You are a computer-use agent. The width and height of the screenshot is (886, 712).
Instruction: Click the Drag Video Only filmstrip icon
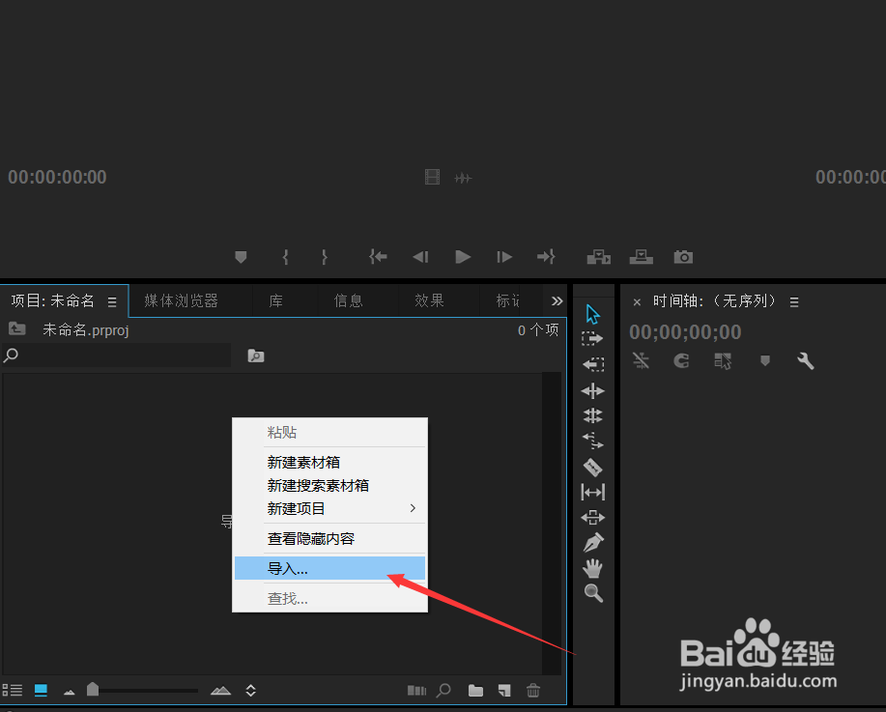pos(432,178)
